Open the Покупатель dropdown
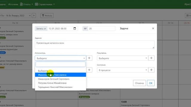The width and height of the screenshot is (191, 107). point(123,58)
